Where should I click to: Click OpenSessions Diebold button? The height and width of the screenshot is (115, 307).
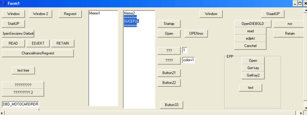click(x=18, y=33)
